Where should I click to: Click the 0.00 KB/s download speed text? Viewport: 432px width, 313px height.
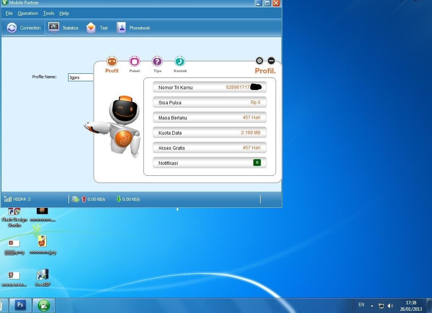[x=131, y=199]
